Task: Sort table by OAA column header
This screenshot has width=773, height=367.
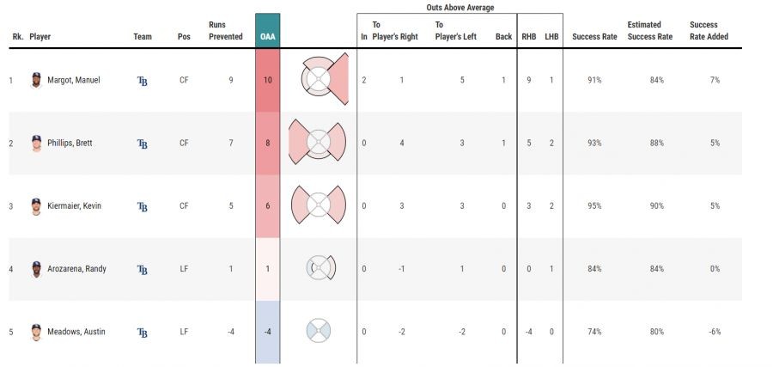Action: coord(268,37)
